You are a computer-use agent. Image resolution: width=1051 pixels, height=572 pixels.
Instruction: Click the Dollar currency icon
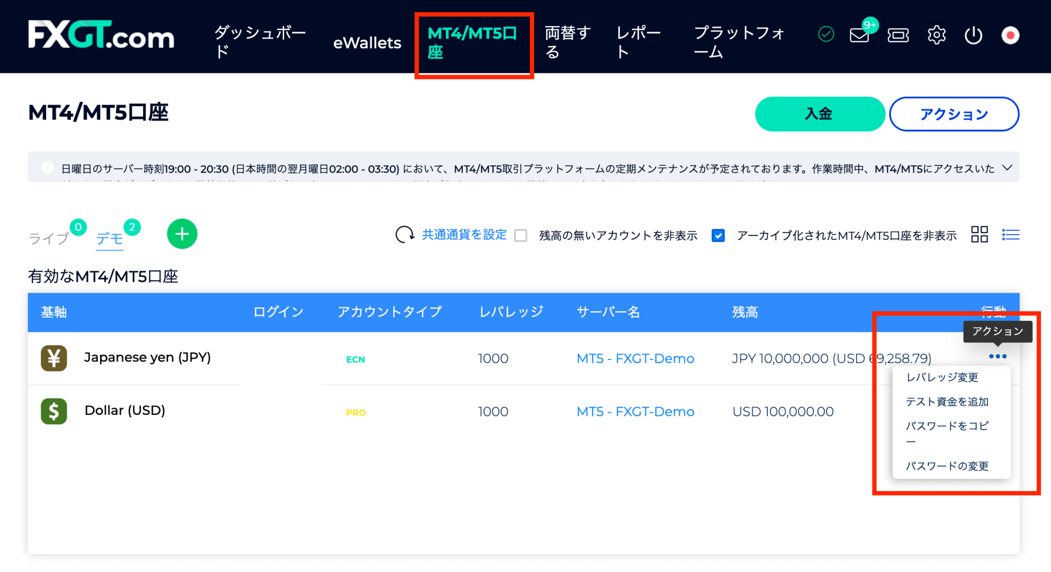53,411
